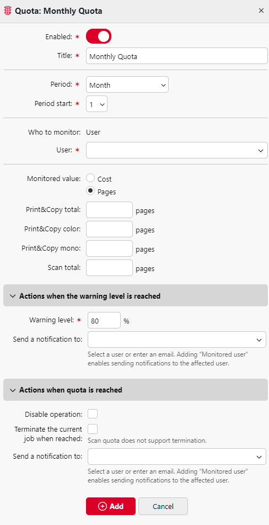
Task: Open the Period dropdown showing Month
Action: click(x=127, y=84)
